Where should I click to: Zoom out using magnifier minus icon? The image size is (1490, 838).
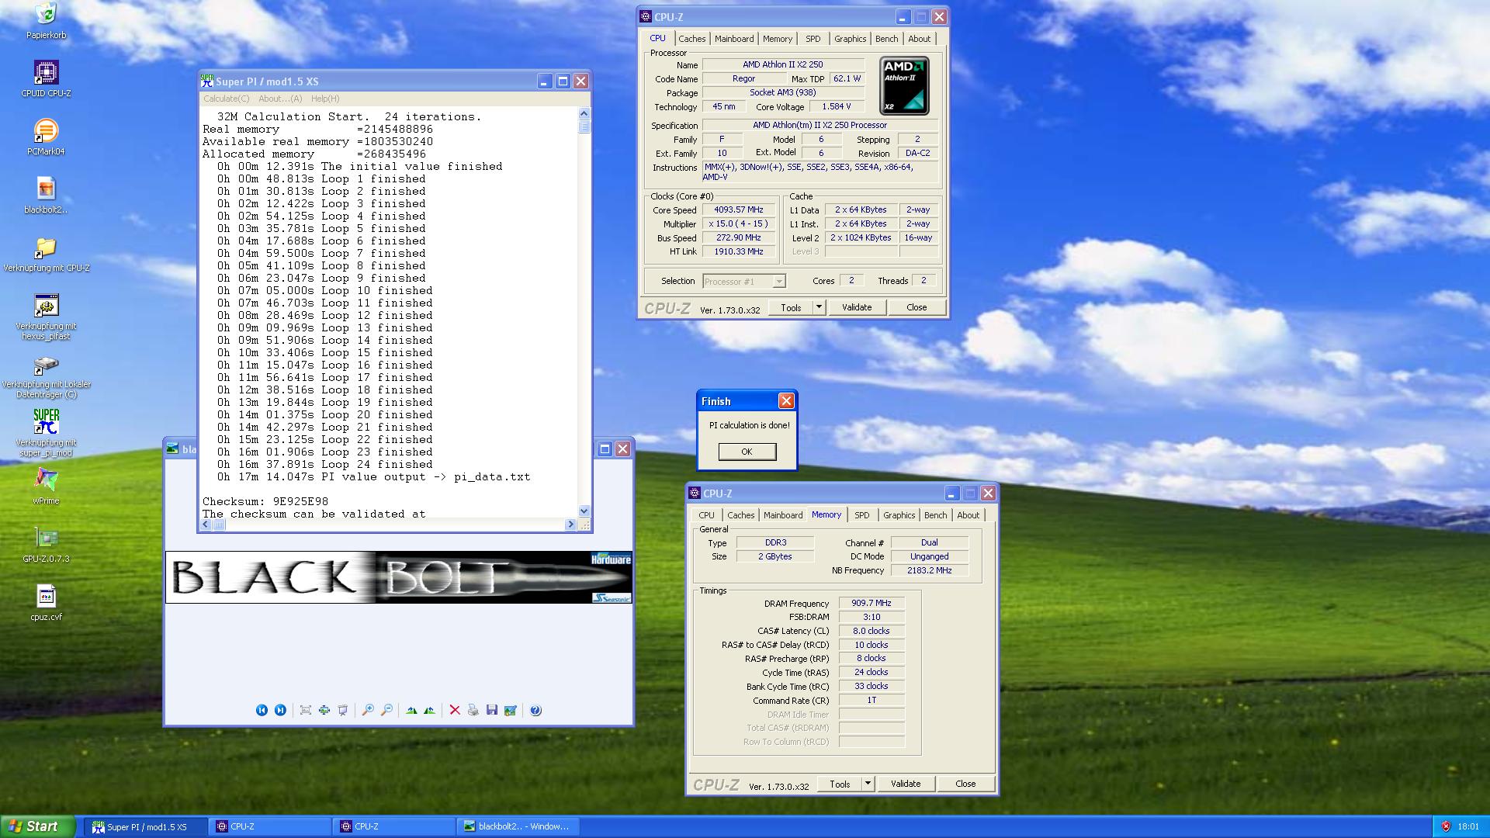tap(386, 710)
